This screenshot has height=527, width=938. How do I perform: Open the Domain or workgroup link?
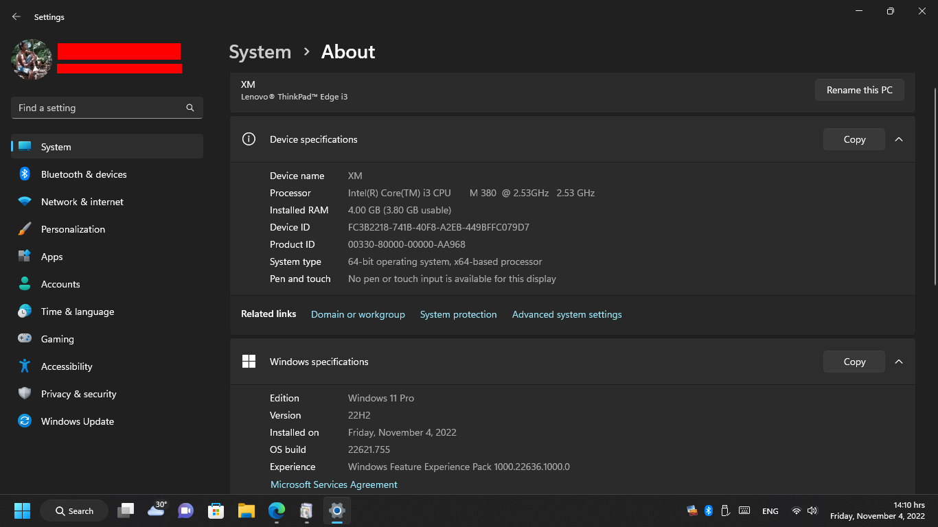[358, 314]
